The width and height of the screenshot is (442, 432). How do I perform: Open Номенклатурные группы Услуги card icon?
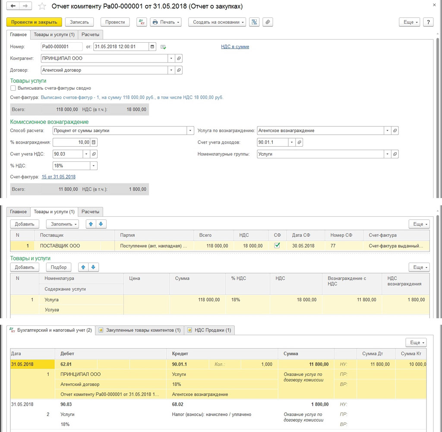click(395, 154)
